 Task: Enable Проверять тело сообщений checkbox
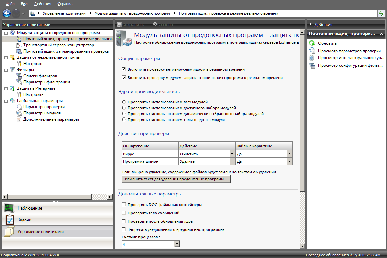pyautogui.click(x=124, y=213)
